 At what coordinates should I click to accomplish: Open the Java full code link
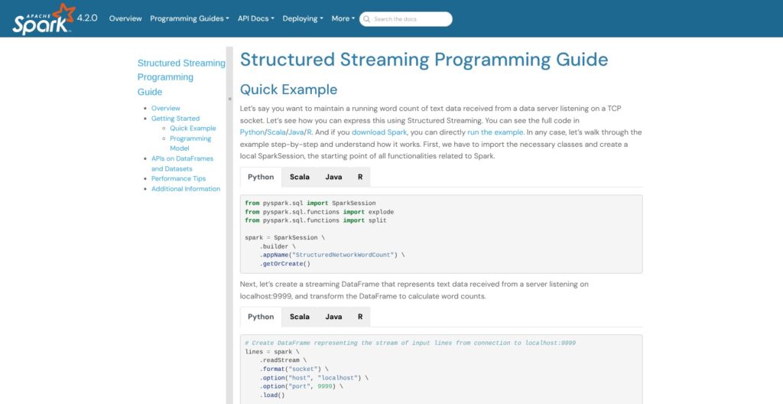pos(296,132)
